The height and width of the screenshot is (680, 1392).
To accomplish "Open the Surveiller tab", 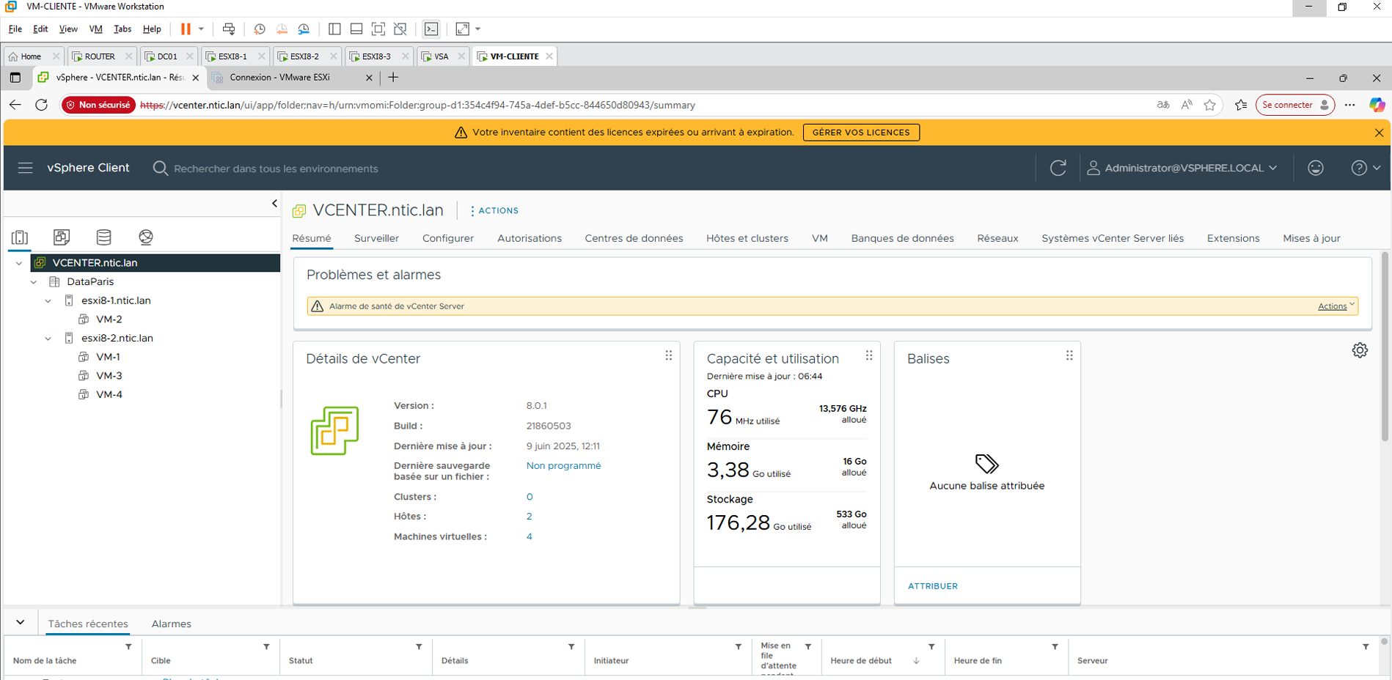I will coord(376,238).
